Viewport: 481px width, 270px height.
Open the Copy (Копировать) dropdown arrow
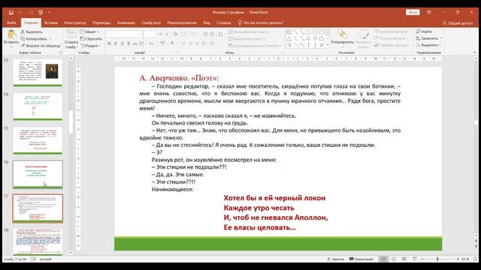pyautogui.click(x=50, y=39)
